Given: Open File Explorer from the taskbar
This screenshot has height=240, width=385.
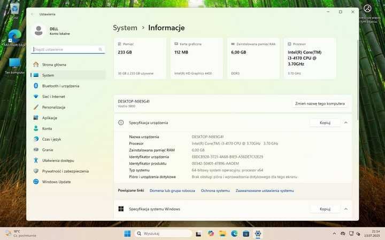Looking at the screenshot, I should point(222,234).
